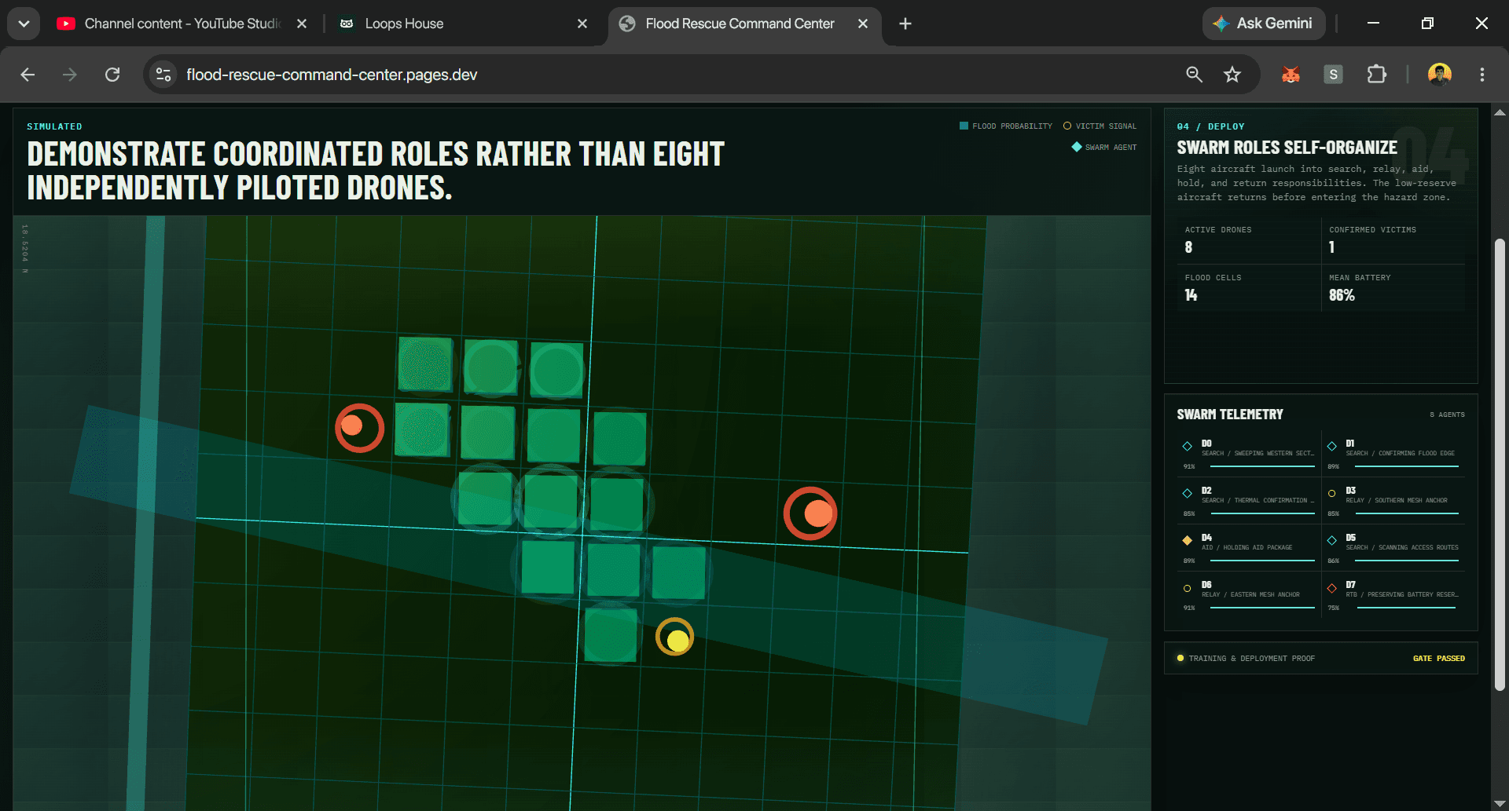1509x811 pixels.
Task: Open the Chrome profile avatar
Action: (x=1440, y=75)
